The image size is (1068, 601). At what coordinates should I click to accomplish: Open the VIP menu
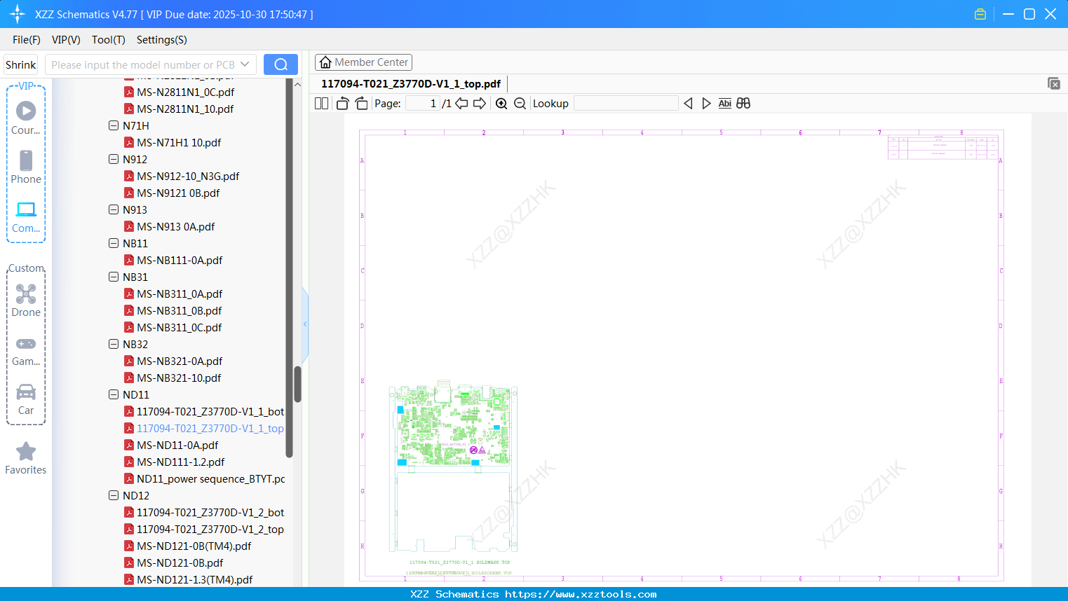(66, 40)
